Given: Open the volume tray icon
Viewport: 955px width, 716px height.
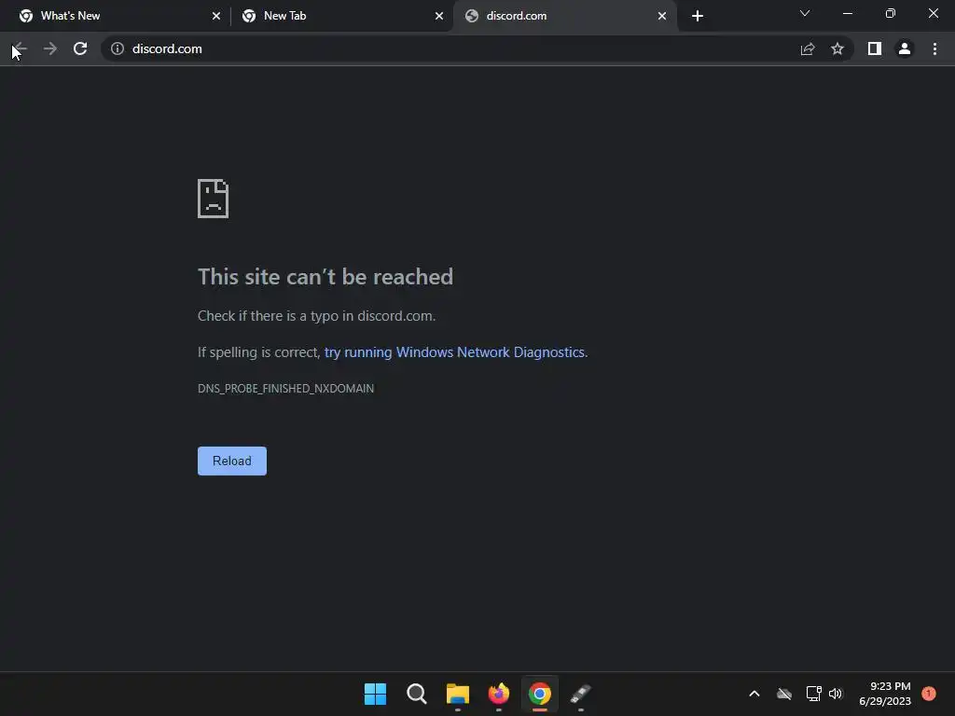Looking at the screenshot, I should [836, 694].
